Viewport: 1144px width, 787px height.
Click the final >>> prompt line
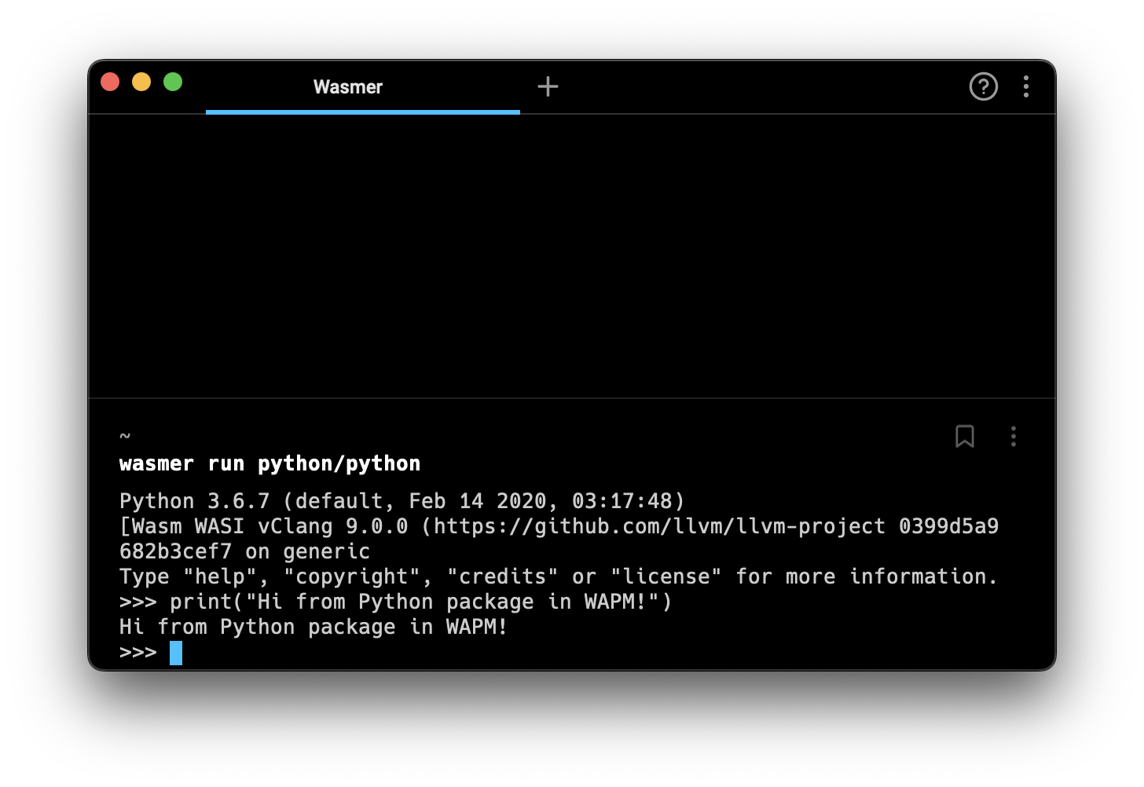tap(138, 651)
